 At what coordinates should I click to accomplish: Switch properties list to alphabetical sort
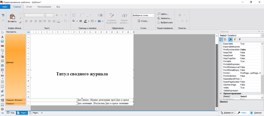[226, 39]
